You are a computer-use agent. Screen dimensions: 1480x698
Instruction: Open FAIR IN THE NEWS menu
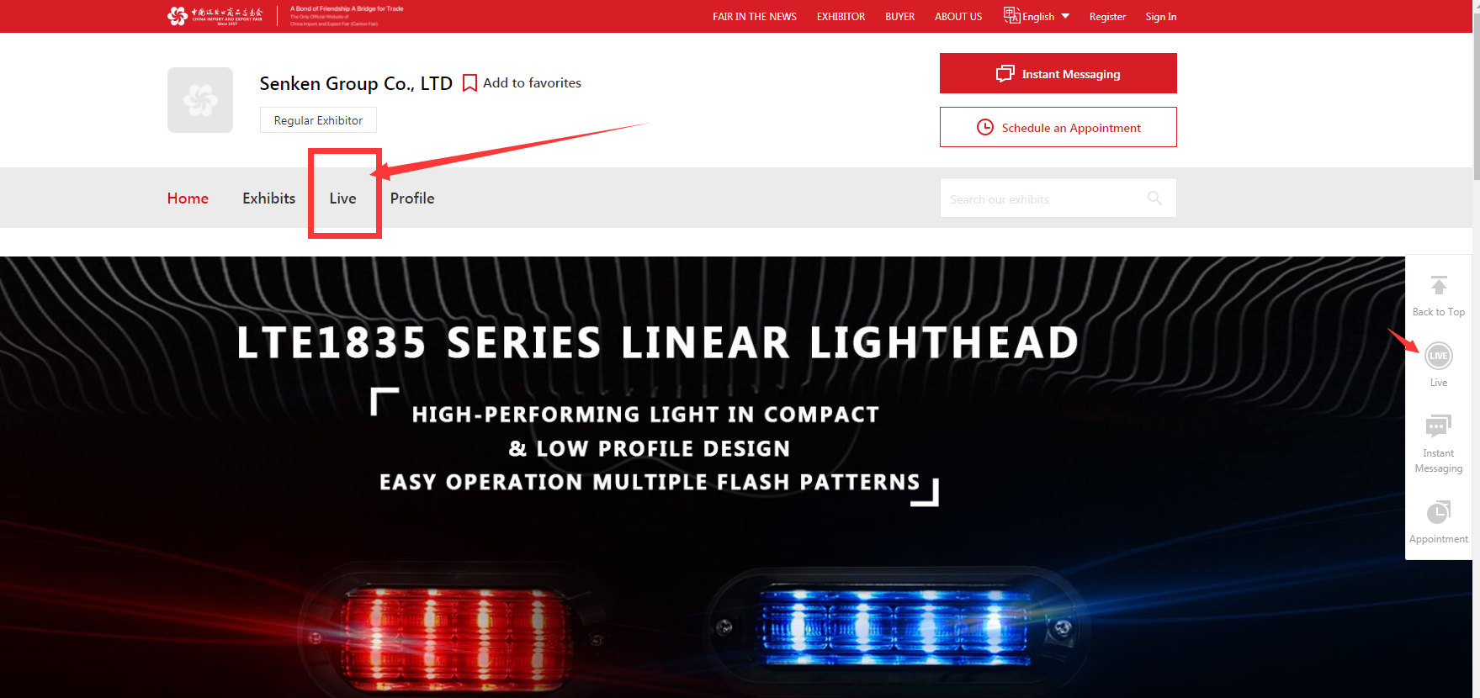coord(755,16)
